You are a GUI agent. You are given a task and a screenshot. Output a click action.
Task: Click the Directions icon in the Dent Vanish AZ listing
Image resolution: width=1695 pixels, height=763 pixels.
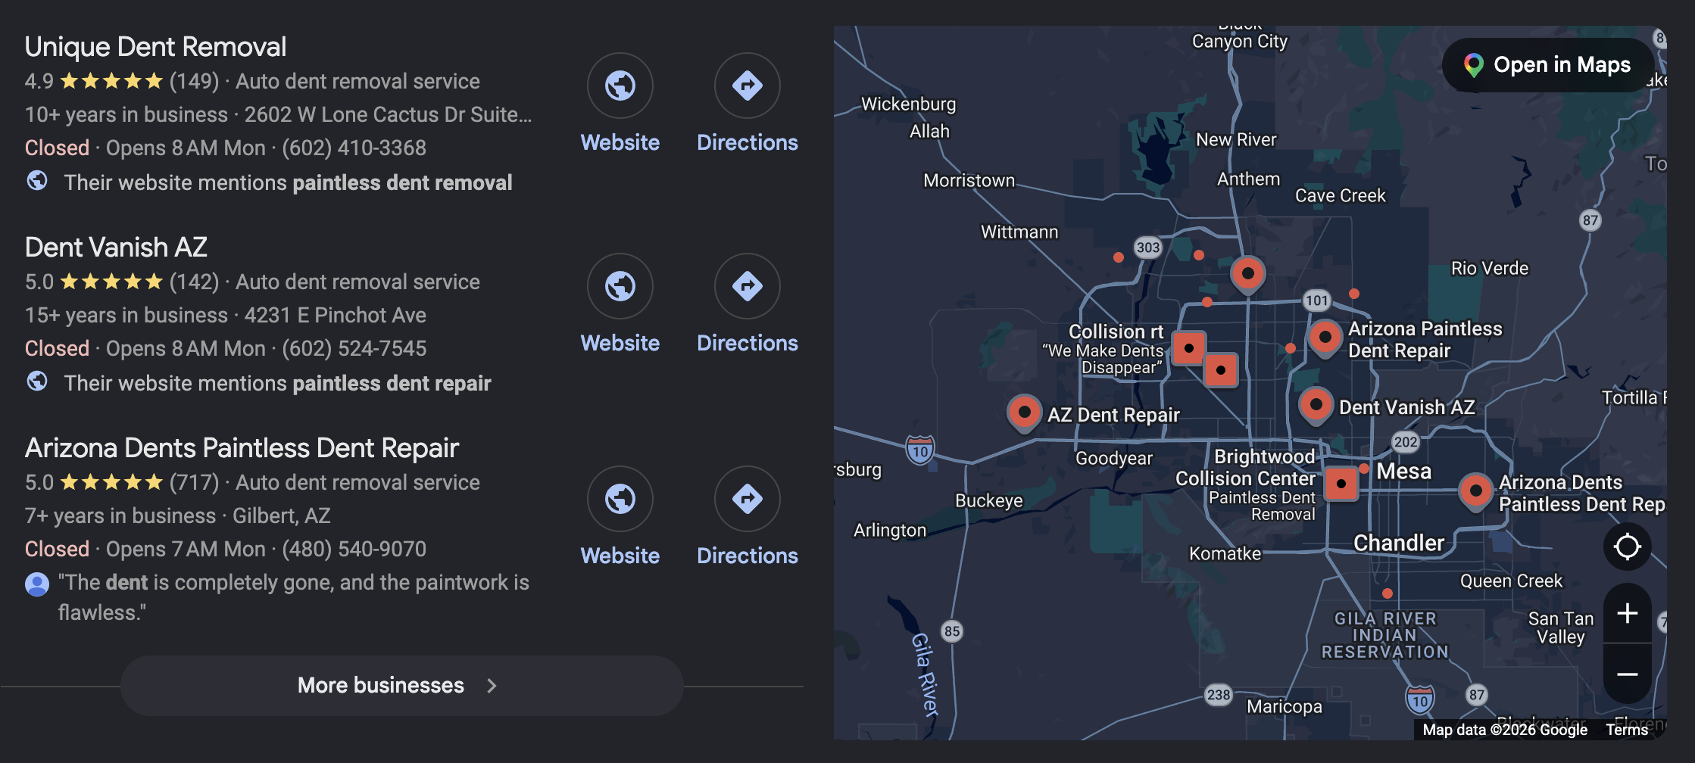[748, 286]
